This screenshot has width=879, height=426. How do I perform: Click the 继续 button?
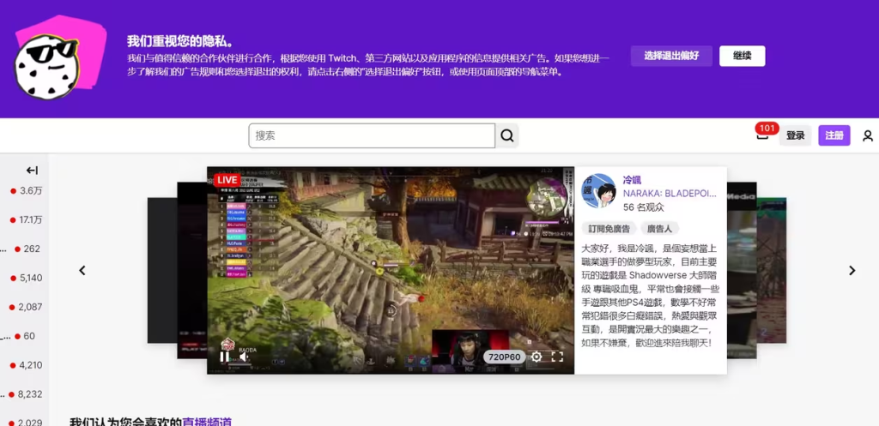point(743,56)
